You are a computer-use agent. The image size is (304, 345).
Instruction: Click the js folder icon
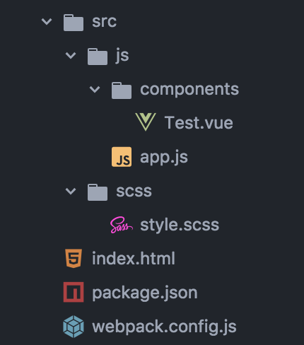(x=98, y=57)
